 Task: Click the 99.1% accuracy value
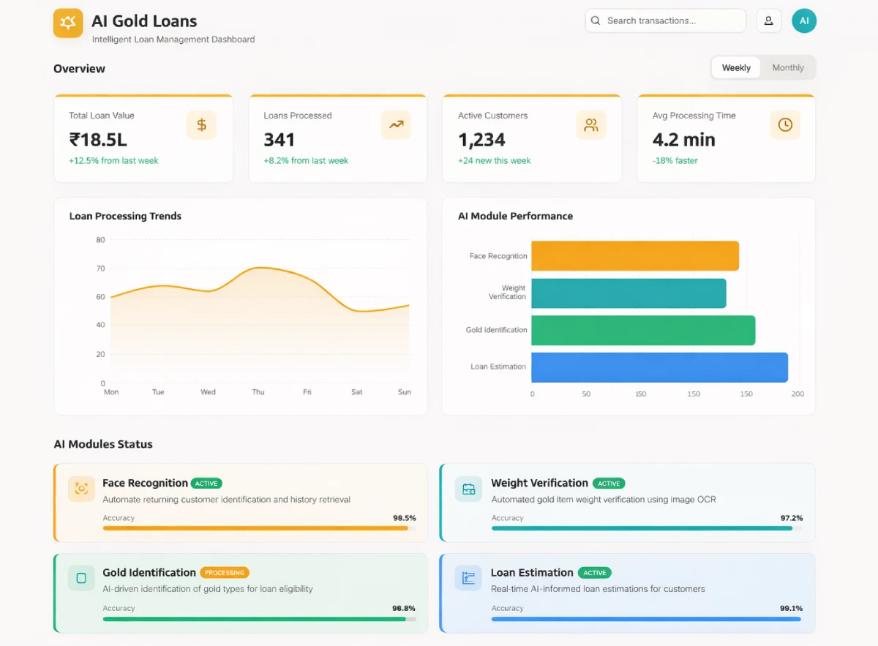[x=792, y=608]
